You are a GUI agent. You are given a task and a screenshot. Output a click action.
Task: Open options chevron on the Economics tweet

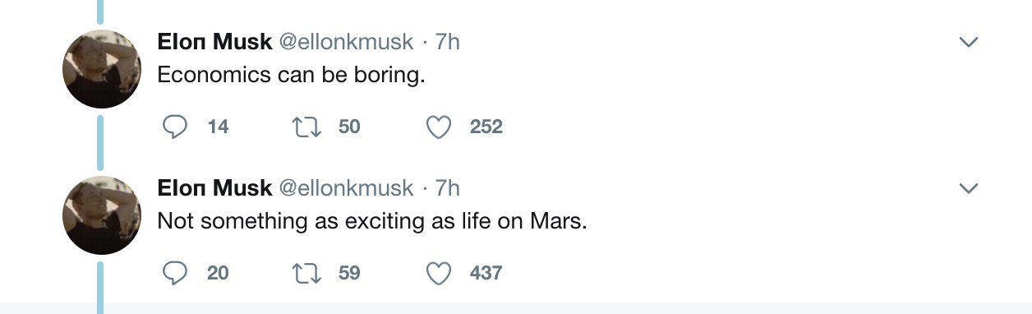click(970, 42)
